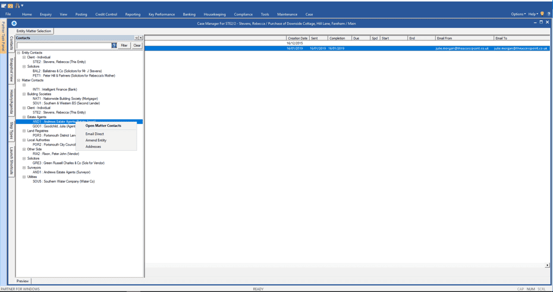Image resolution: width=553 pixels, height=292 pixels.
Task: Click the question mark help icon in the top-right corner
Action: point(548,14)
